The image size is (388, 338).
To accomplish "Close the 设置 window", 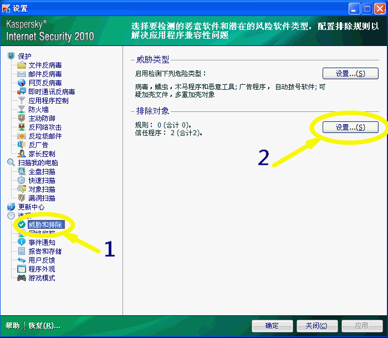I will [380, 9].
